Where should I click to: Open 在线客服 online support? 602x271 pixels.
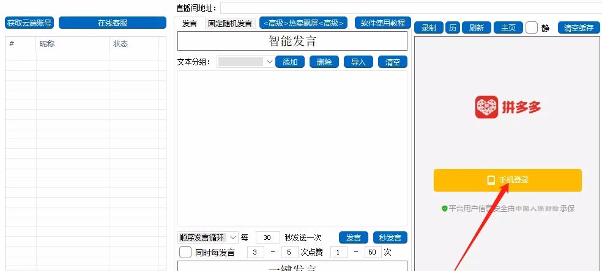(113, 23)
